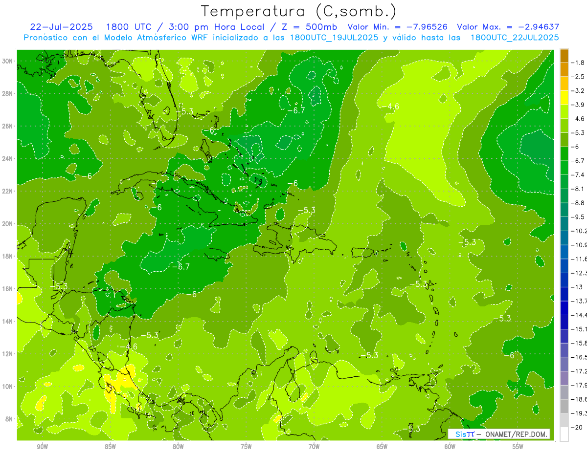Click the '10N' latitude axis label
The height and width of the screenshot is (453, 587).
[8, 387]
